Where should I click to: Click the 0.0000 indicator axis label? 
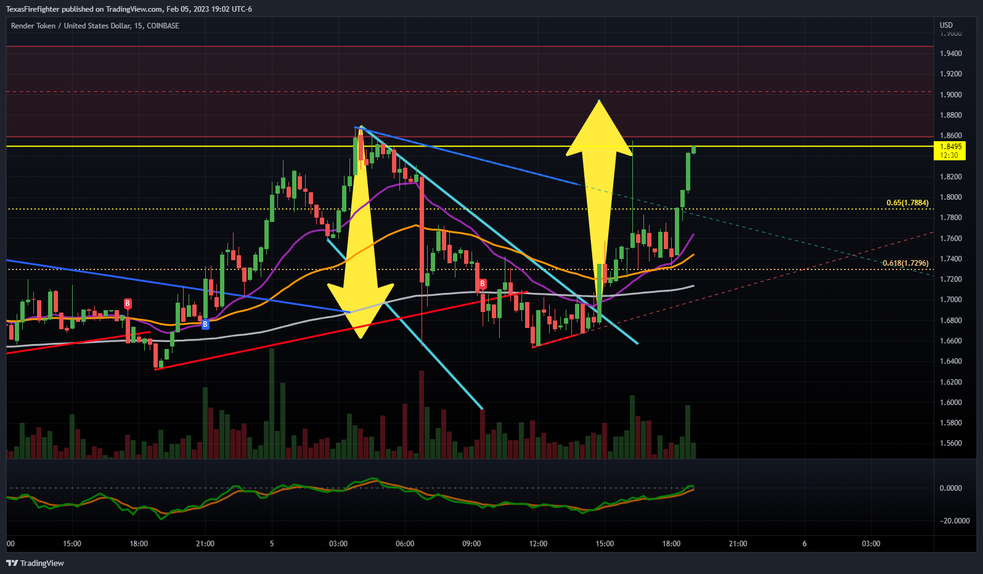click(950, 488)
